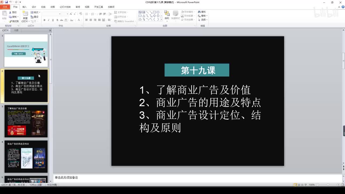Open the Replace (替换) dropdown
The image size is (345, 194).
(202, 16)
